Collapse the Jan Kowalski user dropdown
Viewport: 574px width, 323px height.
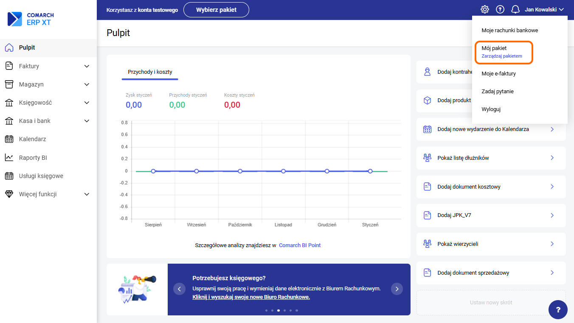point(544,9)
